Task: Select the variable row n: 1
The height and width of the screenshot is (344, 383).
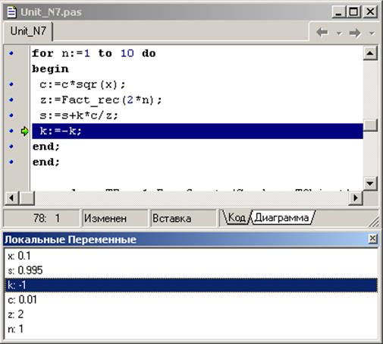Action: [191, 329]
